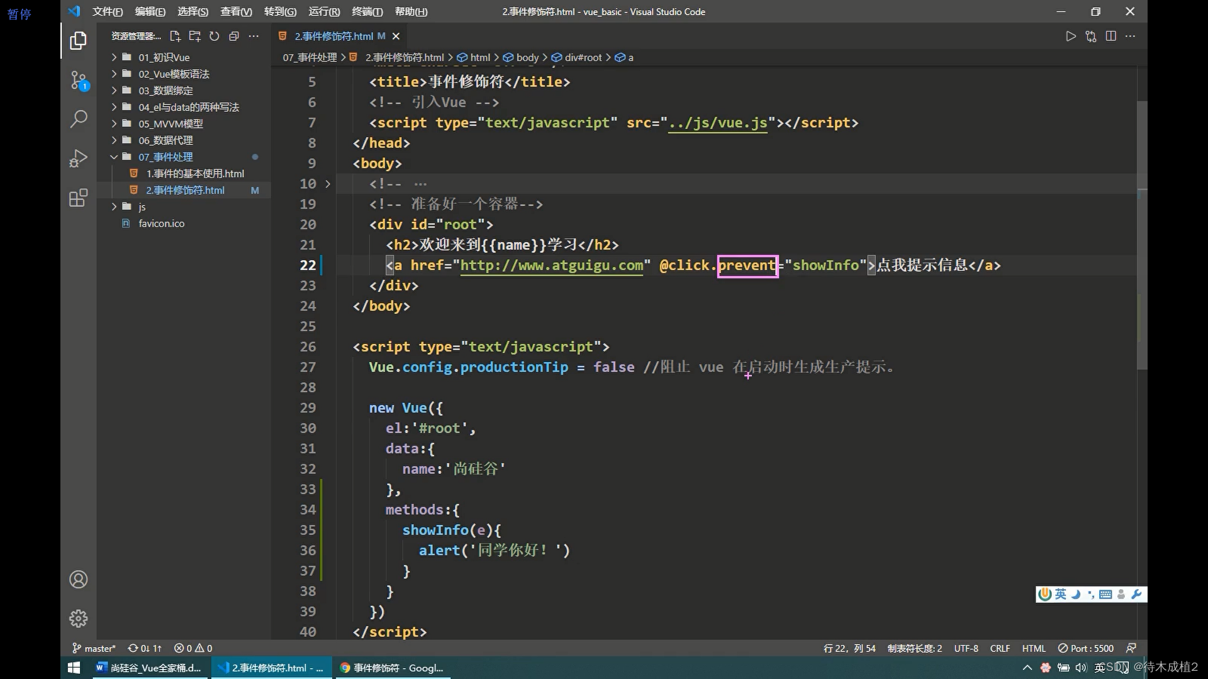
Task: Open the 编辑(E) menu
Action: [150, 11]
